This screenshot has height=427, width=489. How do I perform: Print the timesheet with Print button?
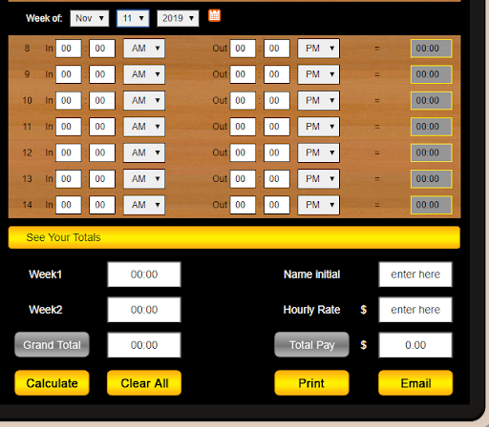click(x=311, y=383)
